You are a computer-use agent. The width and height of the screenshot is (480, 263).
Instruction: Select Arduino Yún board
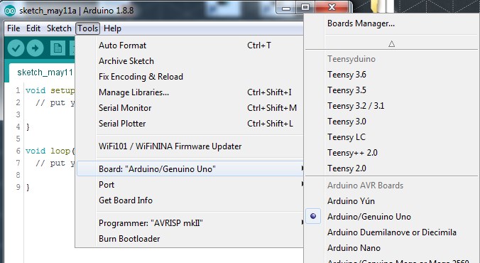point(392,201)
